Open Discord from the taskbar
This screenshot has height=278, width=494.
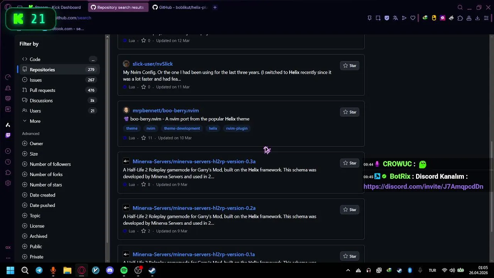[x=110, y=270]
